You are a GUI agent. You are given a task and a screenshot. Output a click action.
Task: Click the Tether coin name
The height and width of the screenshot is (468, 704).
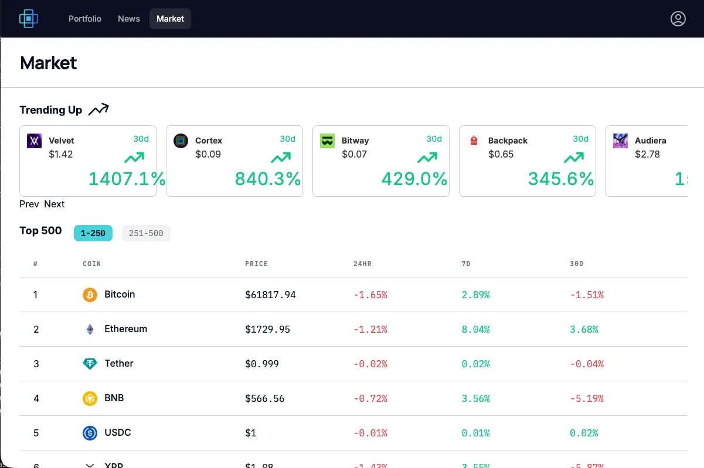(x=119, y=363)
